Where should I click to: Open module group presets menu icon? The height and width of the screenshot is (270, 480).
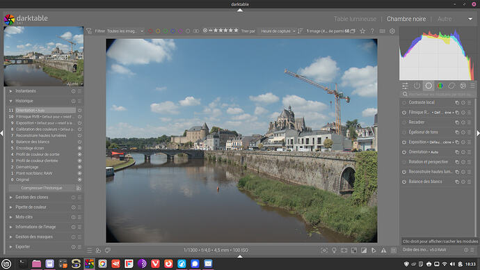pos(472,86)
